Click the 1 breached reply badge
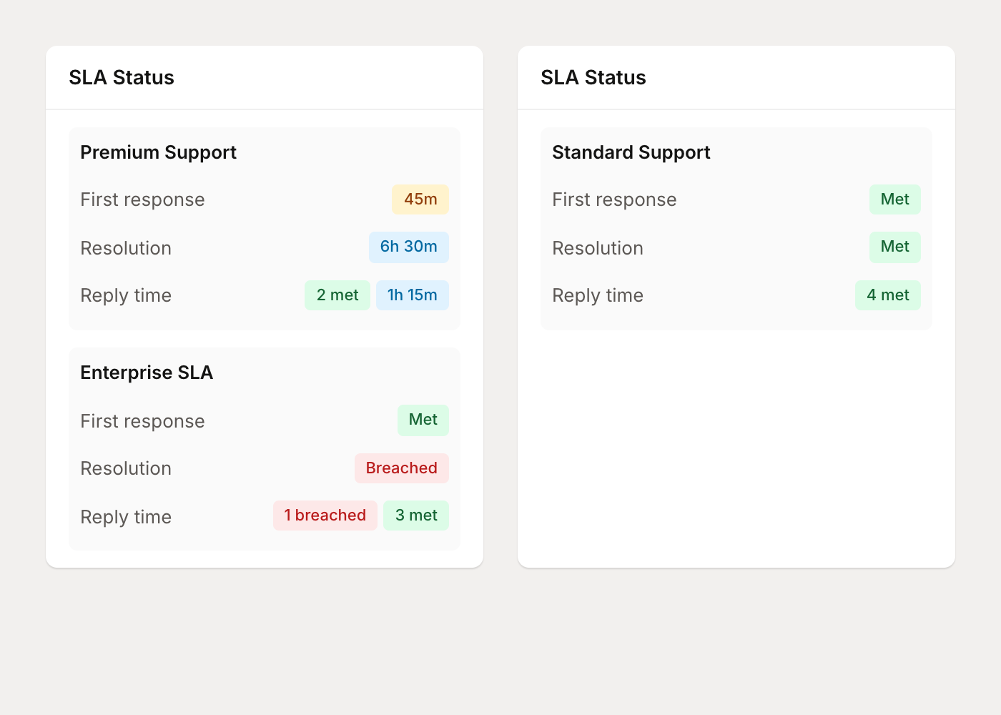 coord(325,515)
